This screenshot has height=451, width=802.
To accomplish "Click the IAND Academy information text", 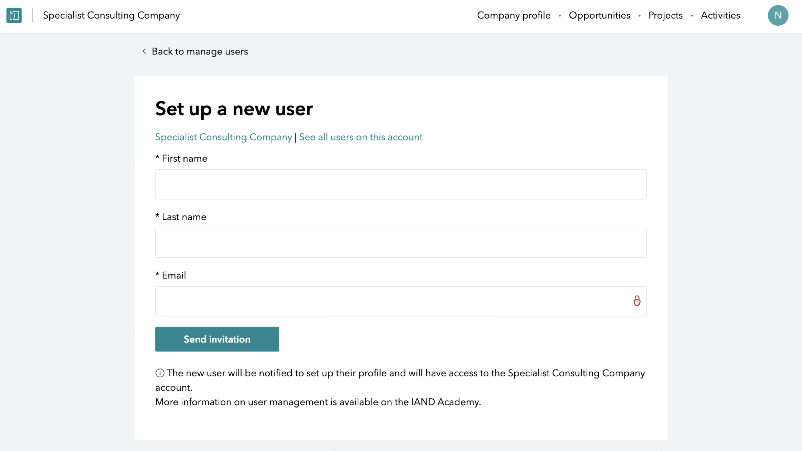I will tap(318, 402).
